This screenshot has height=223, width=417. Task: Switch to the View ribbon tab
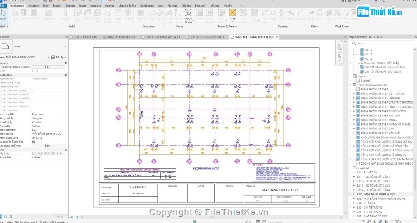coord(160,6)
